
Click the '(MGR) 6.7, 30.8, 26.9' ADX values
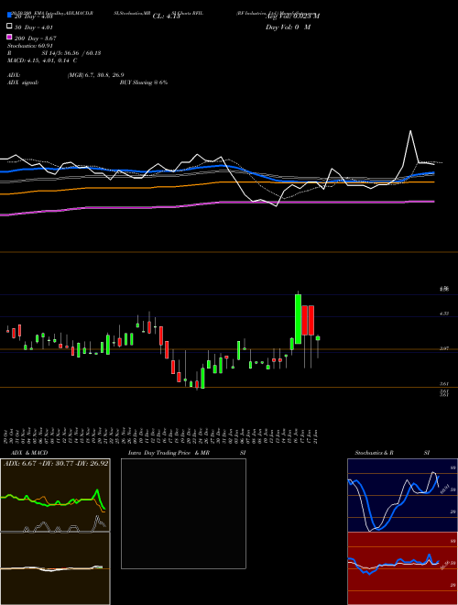pos(95,75)
